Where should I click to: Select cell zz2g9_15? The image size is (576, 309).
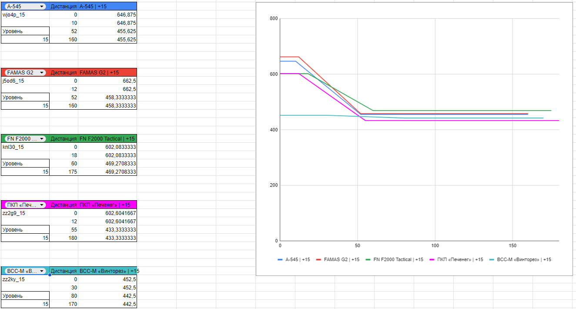[25, 213]
